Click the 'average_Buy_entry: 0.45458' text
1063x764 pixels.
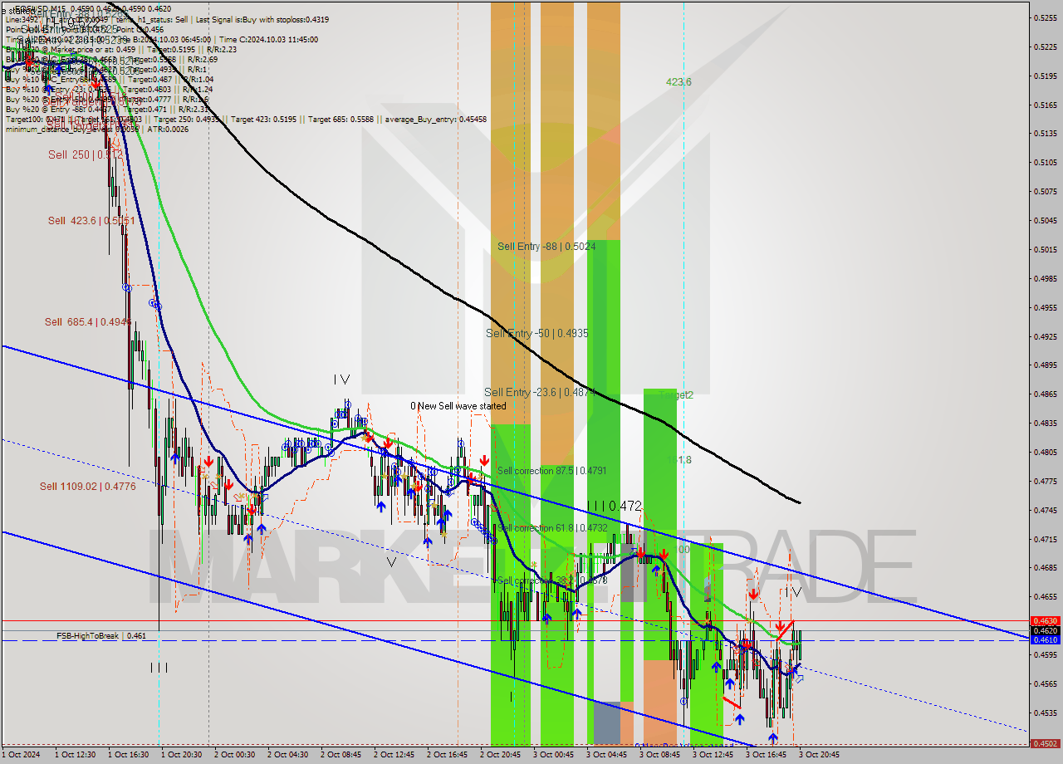coord(434,120)
